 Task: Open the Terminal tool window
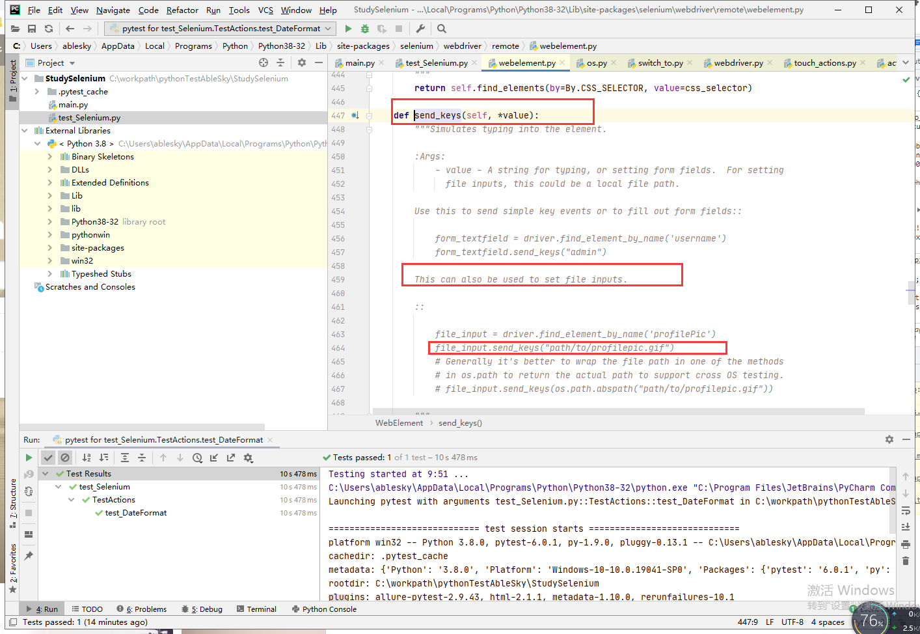tap(256, 609)
